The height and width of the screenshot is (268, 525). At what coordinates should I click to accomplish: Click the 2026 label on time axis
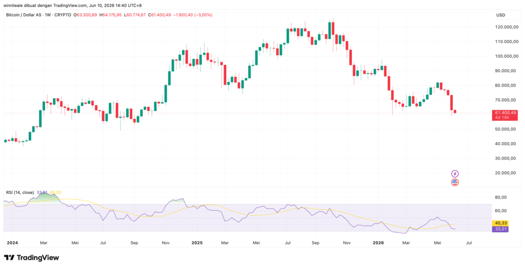click(378, 242)
